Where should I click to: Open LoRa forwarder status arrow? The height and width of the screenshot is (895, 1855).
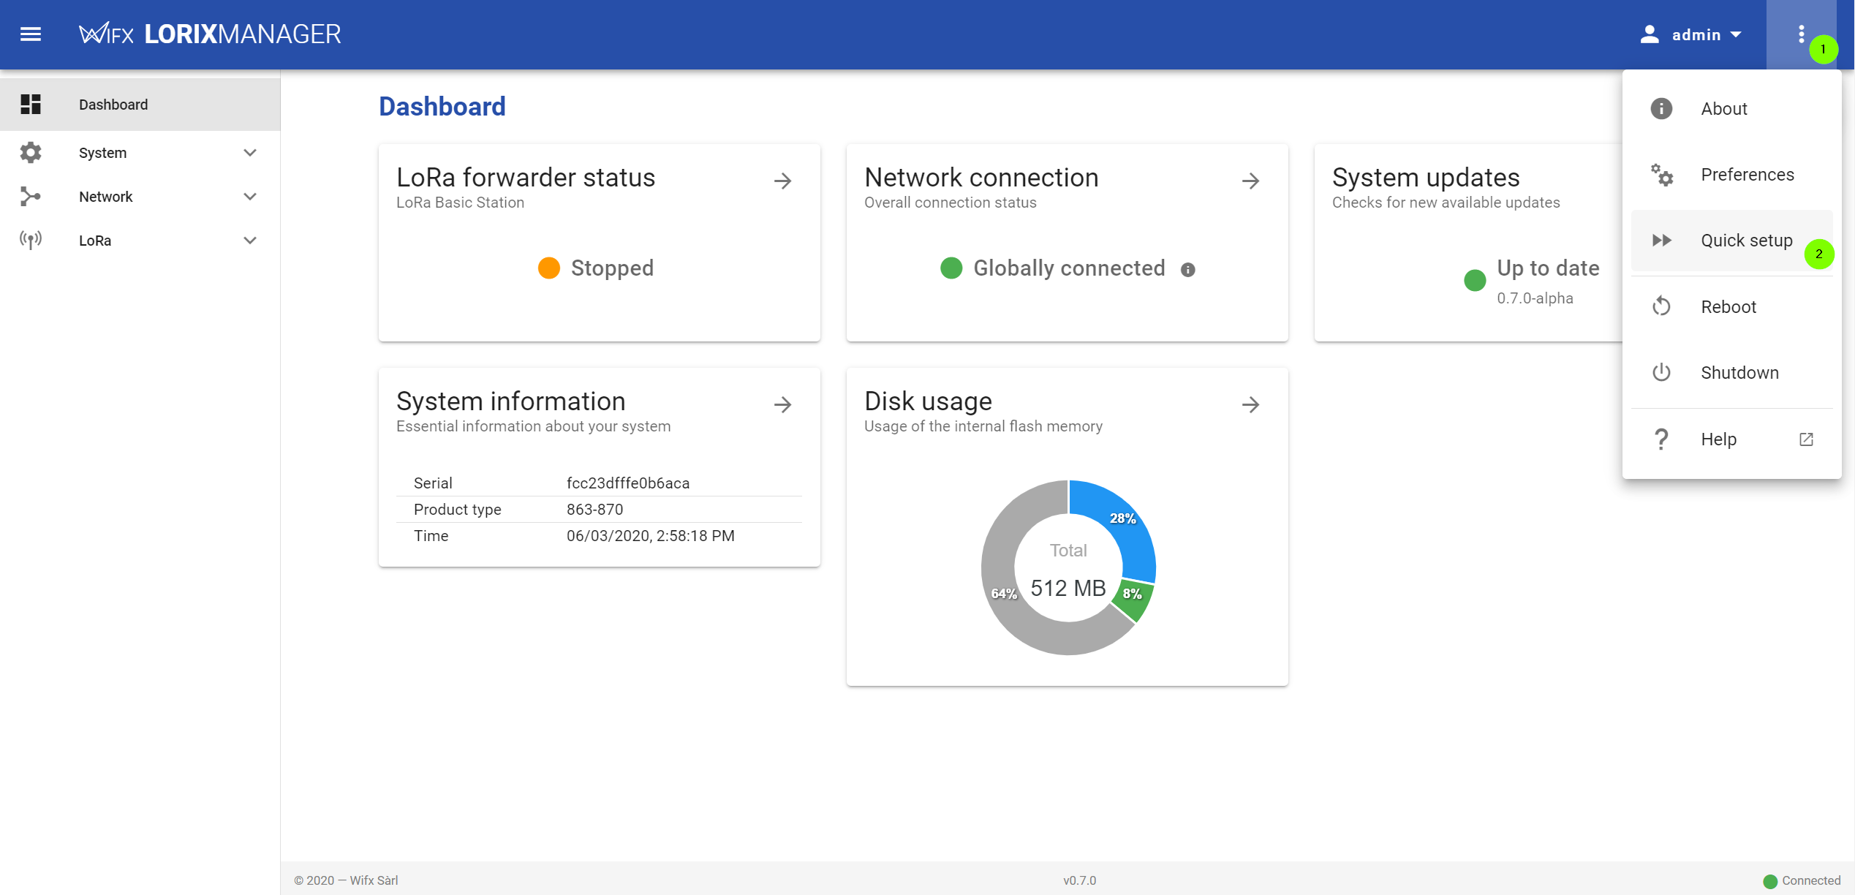[782, 181]
